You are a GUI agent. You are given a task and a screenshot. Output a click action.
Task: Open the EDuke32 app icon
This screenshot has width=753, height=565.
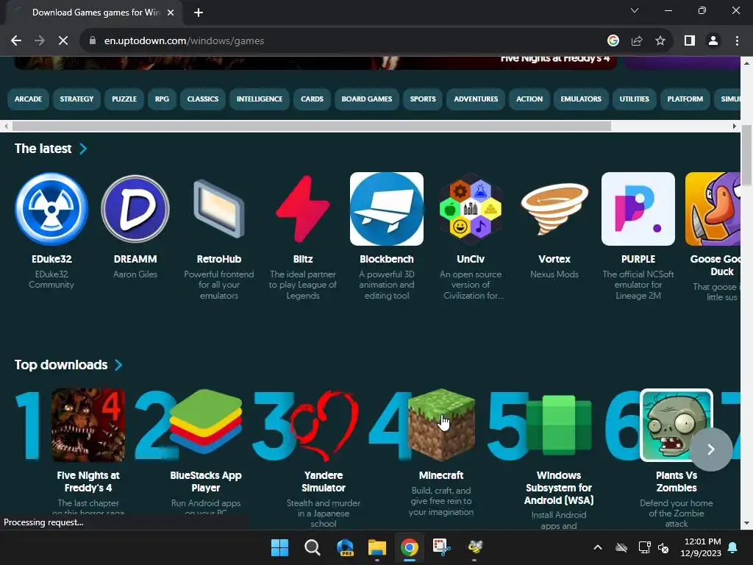[51, 209]
